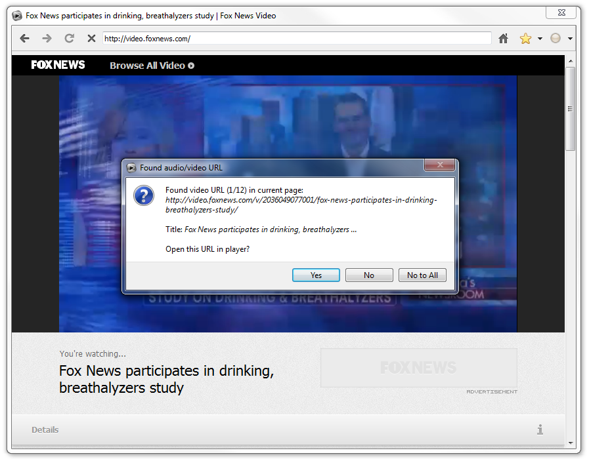Screen dimensions: 589x459
Task: Click the Back navigation arrow
Action: 24,38
